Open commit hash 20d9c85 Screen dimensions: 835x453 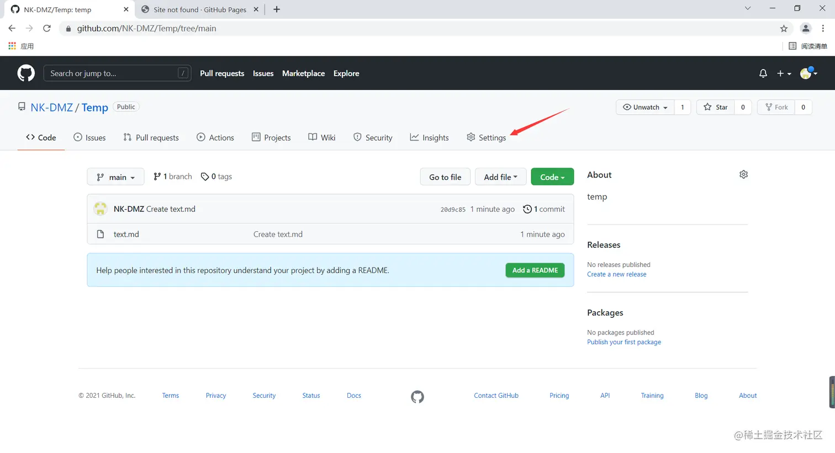pos(453,210)
